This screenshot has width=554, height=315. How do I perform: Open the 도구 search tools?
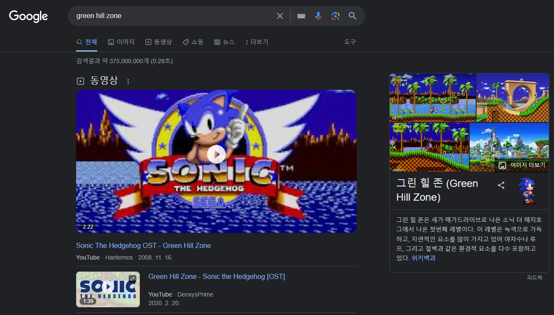tap(350, 42)
